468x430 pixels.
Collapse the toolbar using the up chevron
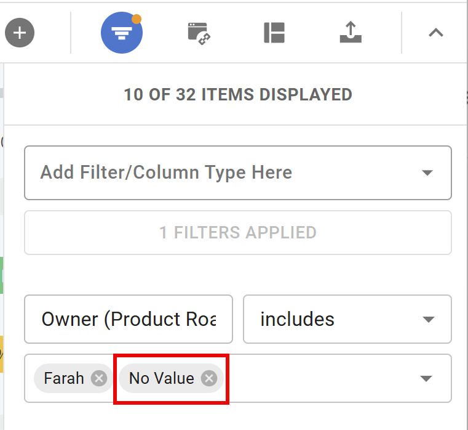436,33
